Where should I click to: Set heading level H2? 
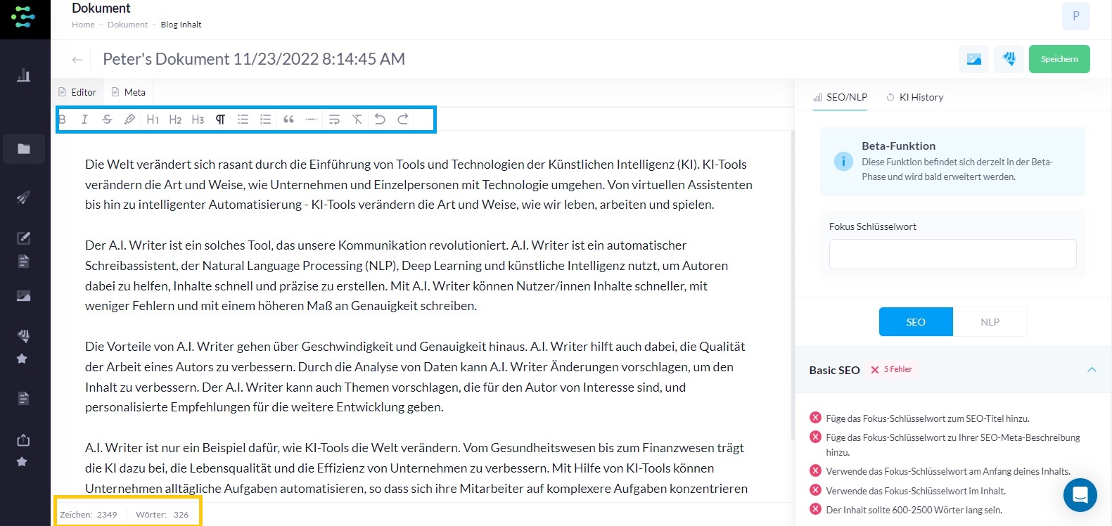pos(175,120)
